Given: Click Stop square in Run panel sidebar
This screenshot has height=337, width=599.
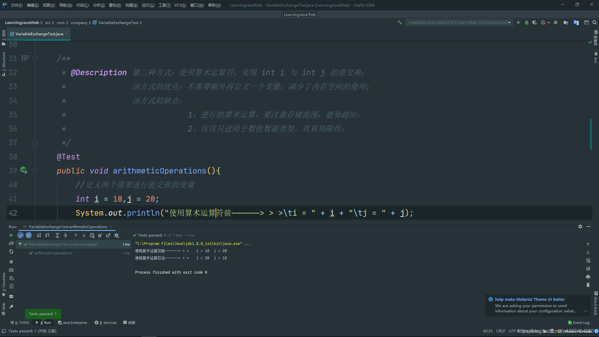Looking at the screenshot, I should point(11,262).
